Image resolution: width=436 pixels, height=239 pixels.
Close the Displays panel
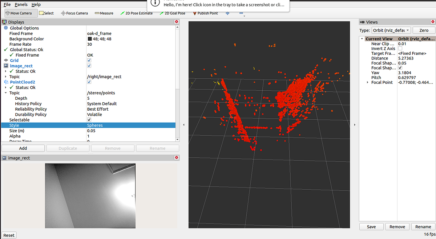[x=177, y=22]
